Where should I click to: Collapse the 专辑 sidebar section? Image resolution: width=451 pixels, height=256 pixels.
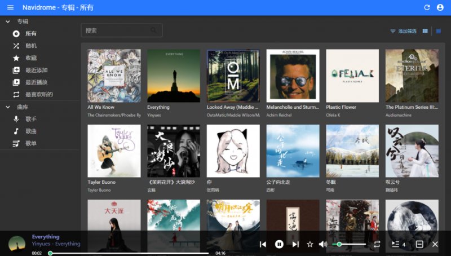8,21
